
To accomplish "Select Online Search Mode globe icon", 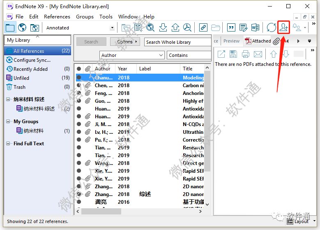I will point(22,27).
